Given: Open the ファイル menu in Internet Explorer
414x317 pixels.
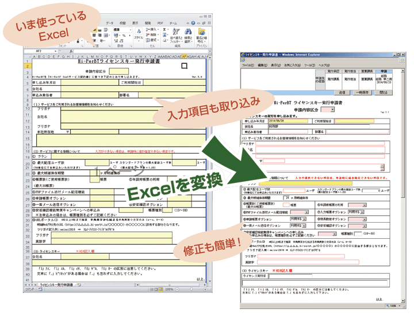Looking at the screenshot, I should [x=248, y=65].
